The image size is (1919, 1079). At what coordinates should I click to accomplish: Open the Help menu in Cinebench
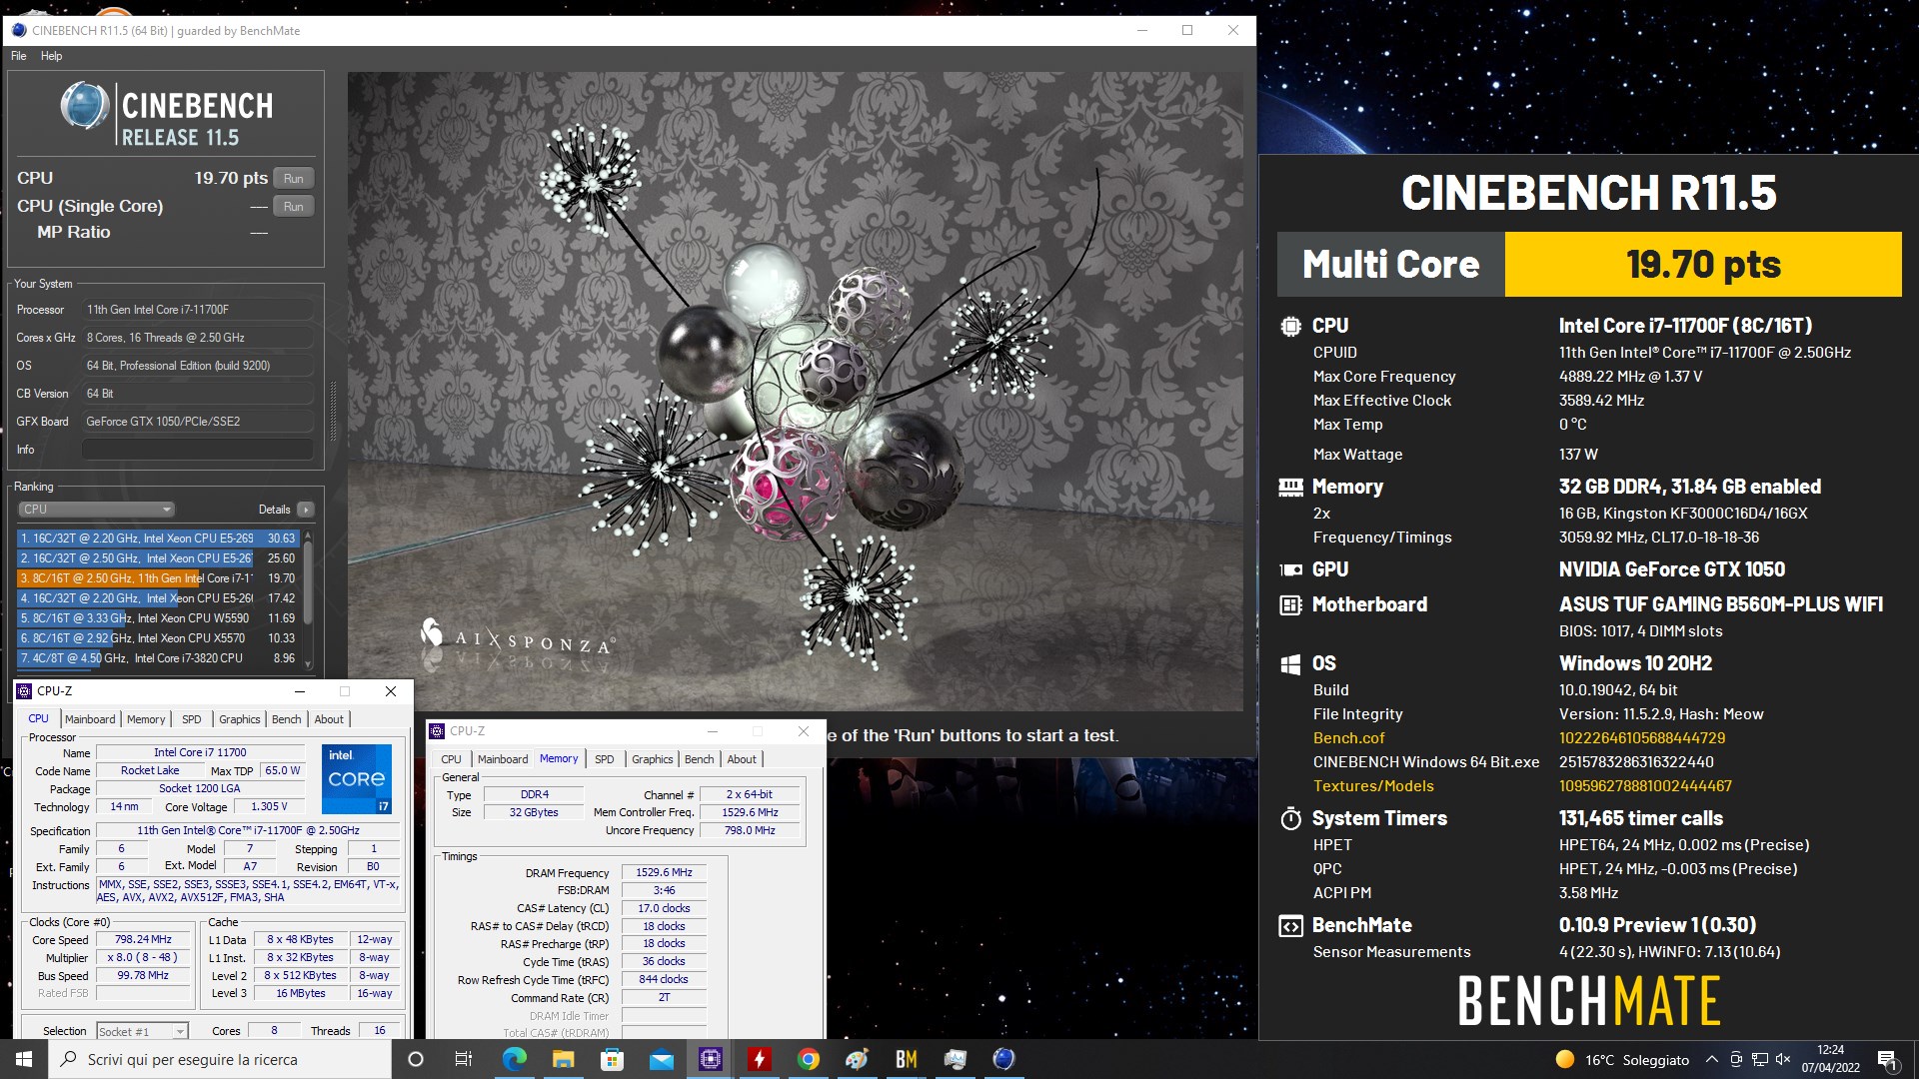pyautogui.click(x=51, y=56)
